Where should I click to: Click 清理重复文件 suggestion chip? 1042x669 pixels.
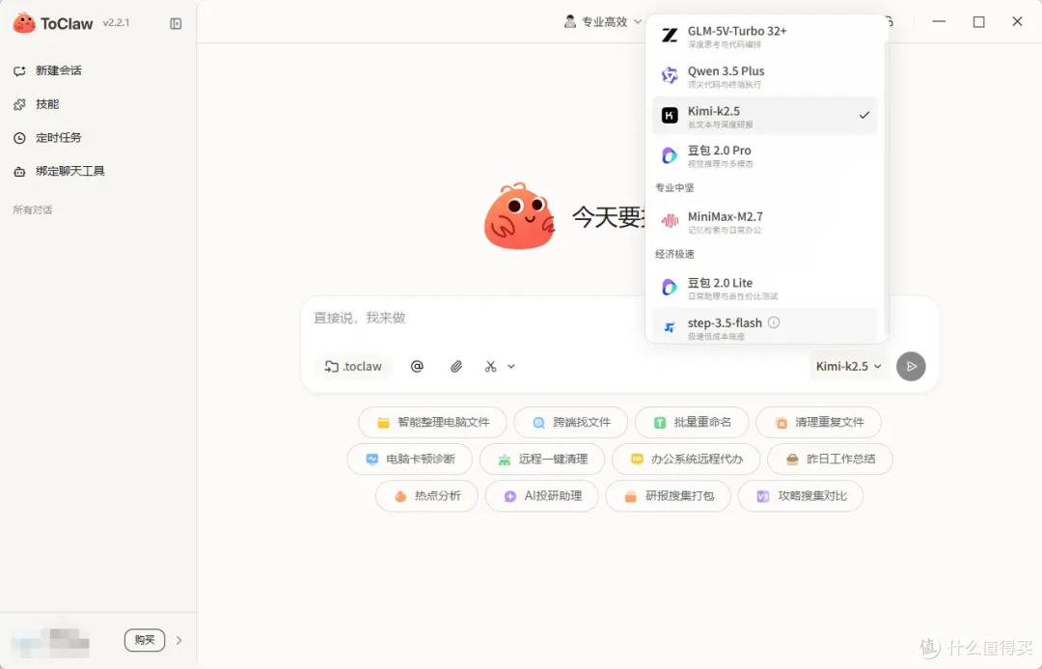(819, 422)
